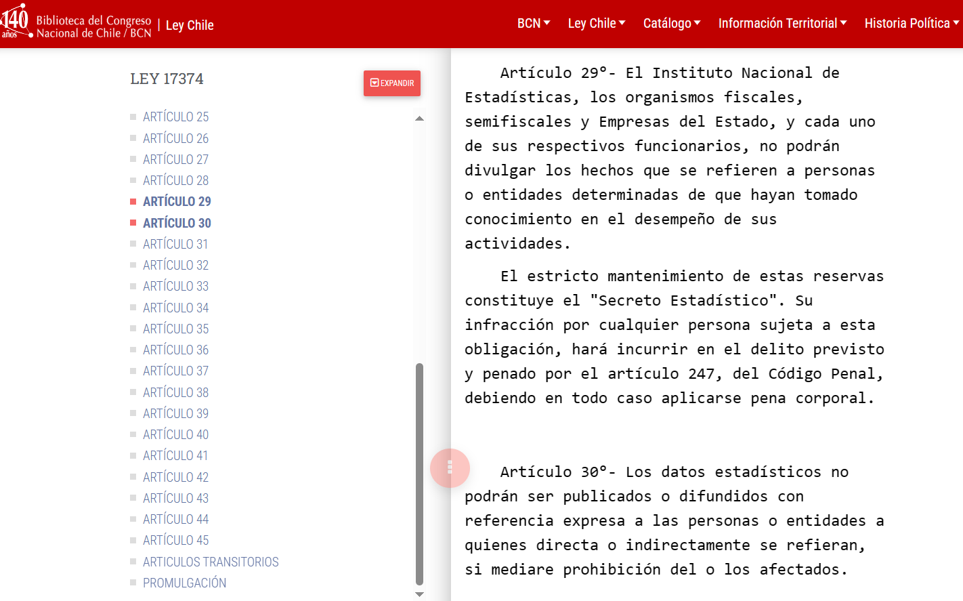
Task: Jump to ARTÍCULO 31
Action: [175, 244]
